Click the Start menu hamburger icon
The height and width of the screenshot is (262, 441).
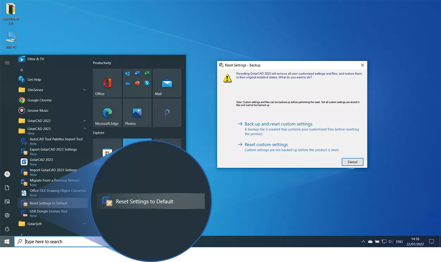[x=7, y=63]
